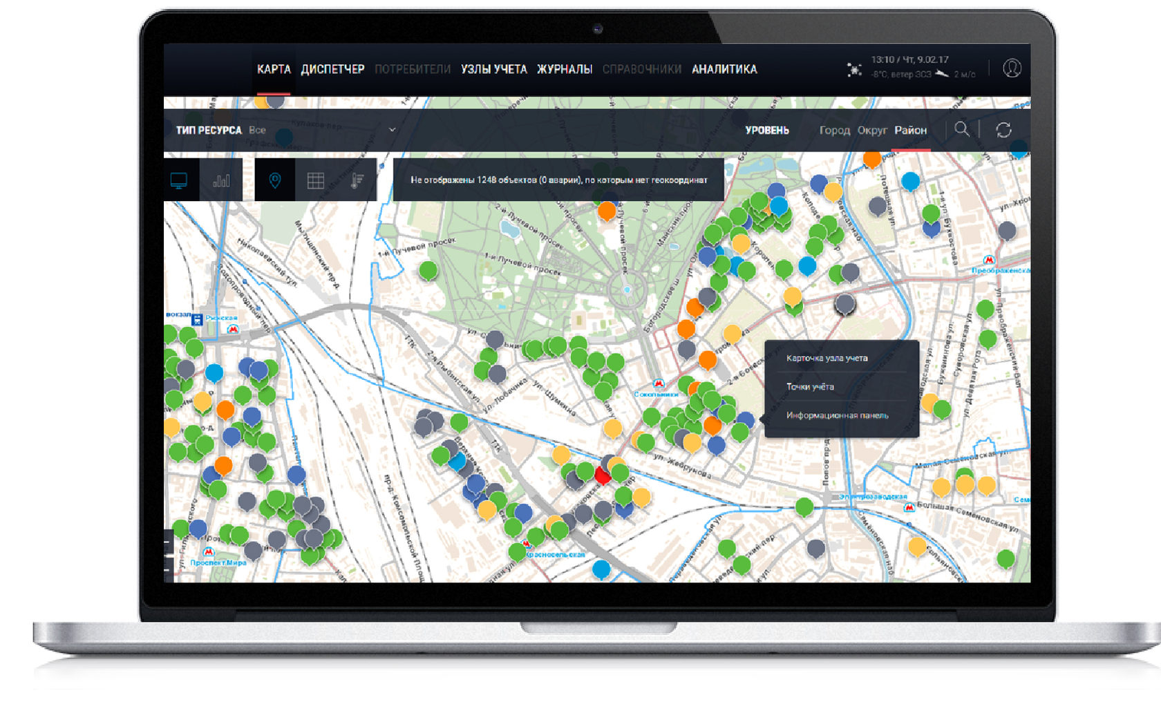Click the 'Уровень' label
This screenshot has width=1161, height=704.
pos(767,130)
